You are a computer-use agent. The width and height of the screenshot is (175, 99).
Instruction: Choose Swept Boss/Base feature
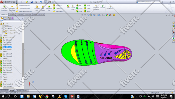click(23, 5)
